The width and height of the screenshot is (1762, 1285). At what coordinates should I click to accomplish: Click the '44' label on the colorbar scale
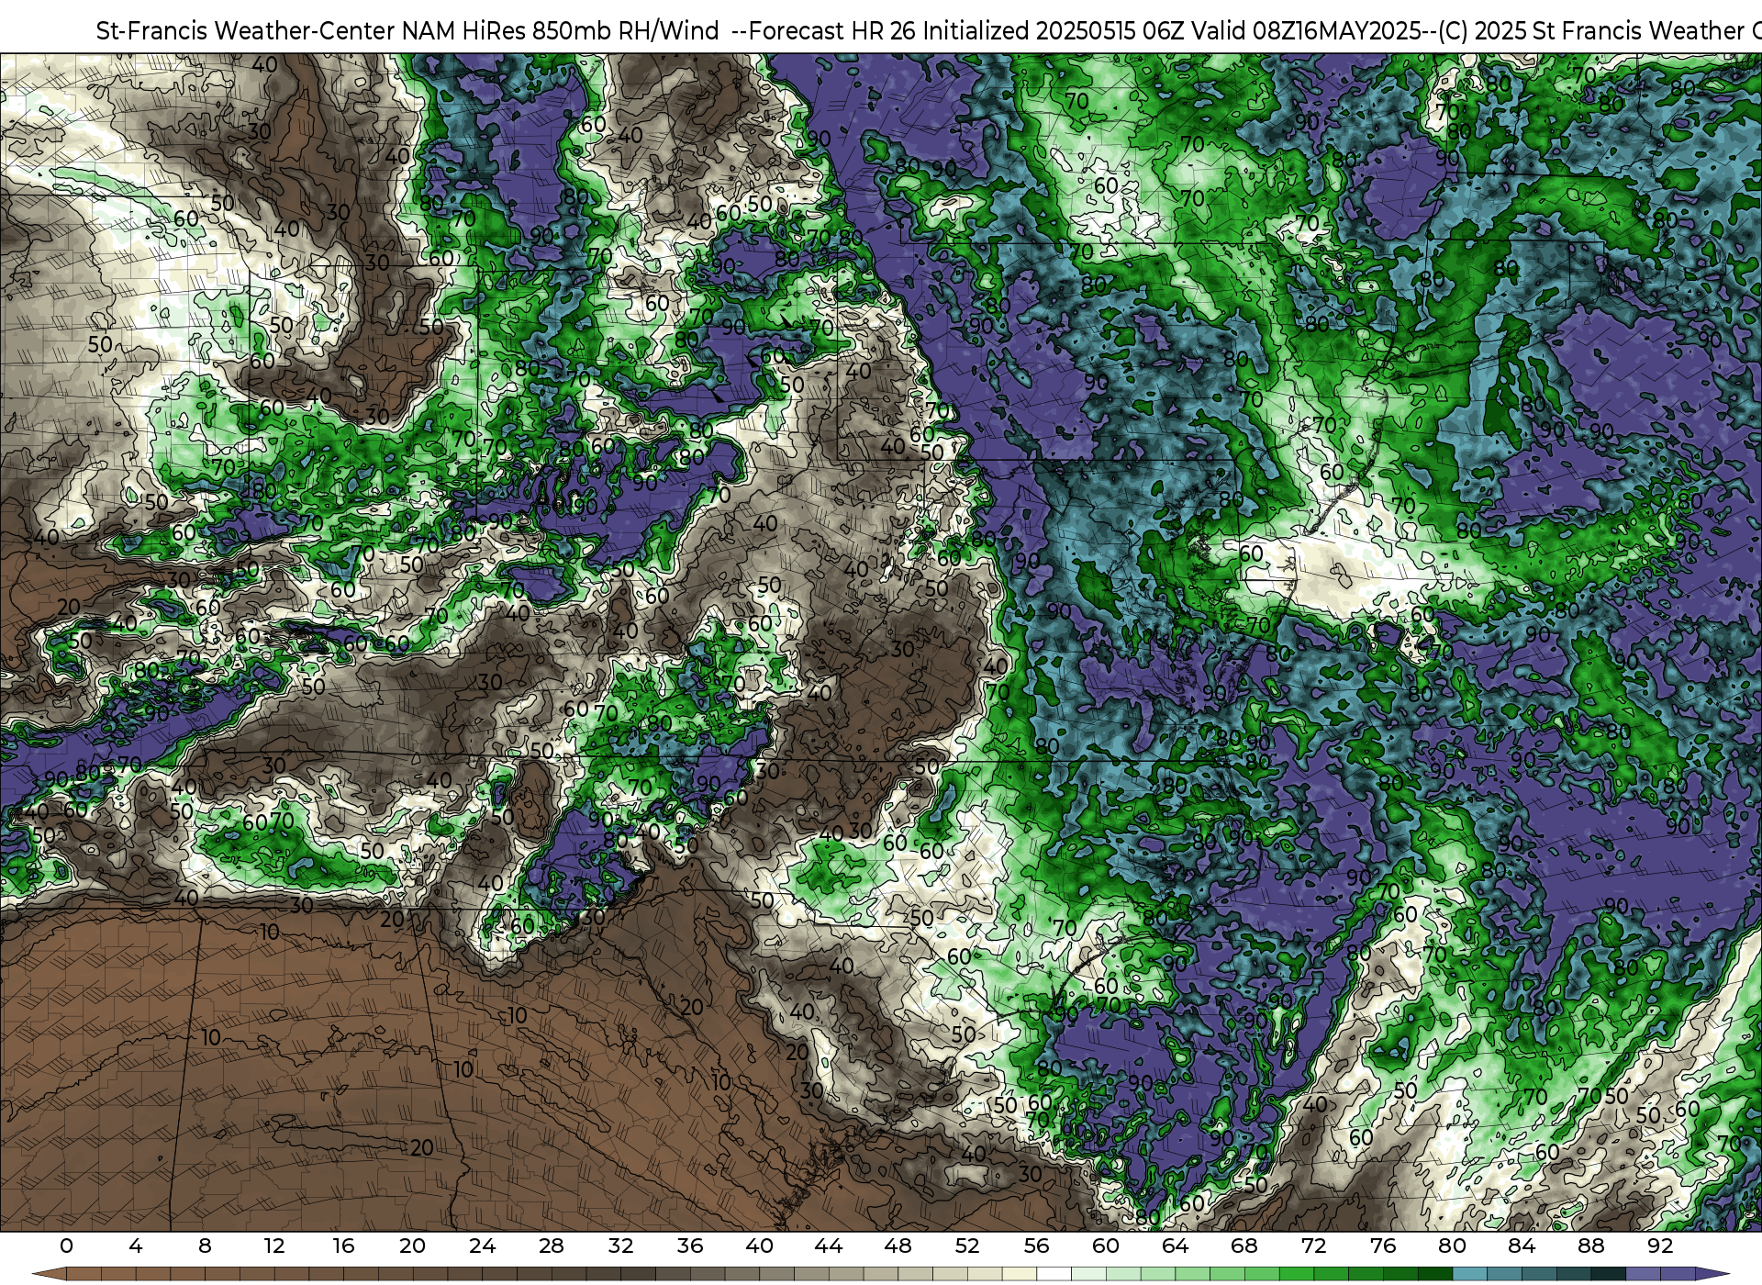coord(829,1246)
